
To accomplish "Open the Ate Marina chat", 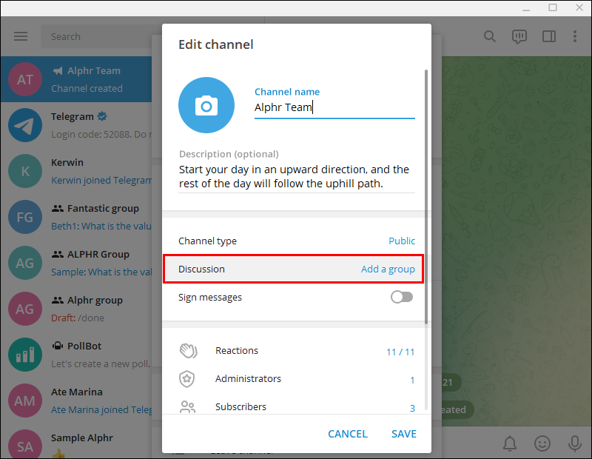I will pos(76,401).
